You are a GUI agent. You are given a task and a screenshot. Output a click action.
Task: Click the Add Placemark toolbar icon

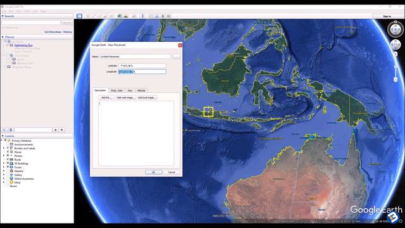point(88,16)
